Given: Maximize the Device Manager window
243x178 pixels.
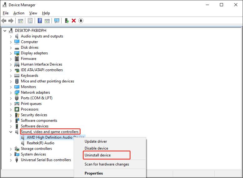Looking at the screenshot, I should tap(221, 5).
